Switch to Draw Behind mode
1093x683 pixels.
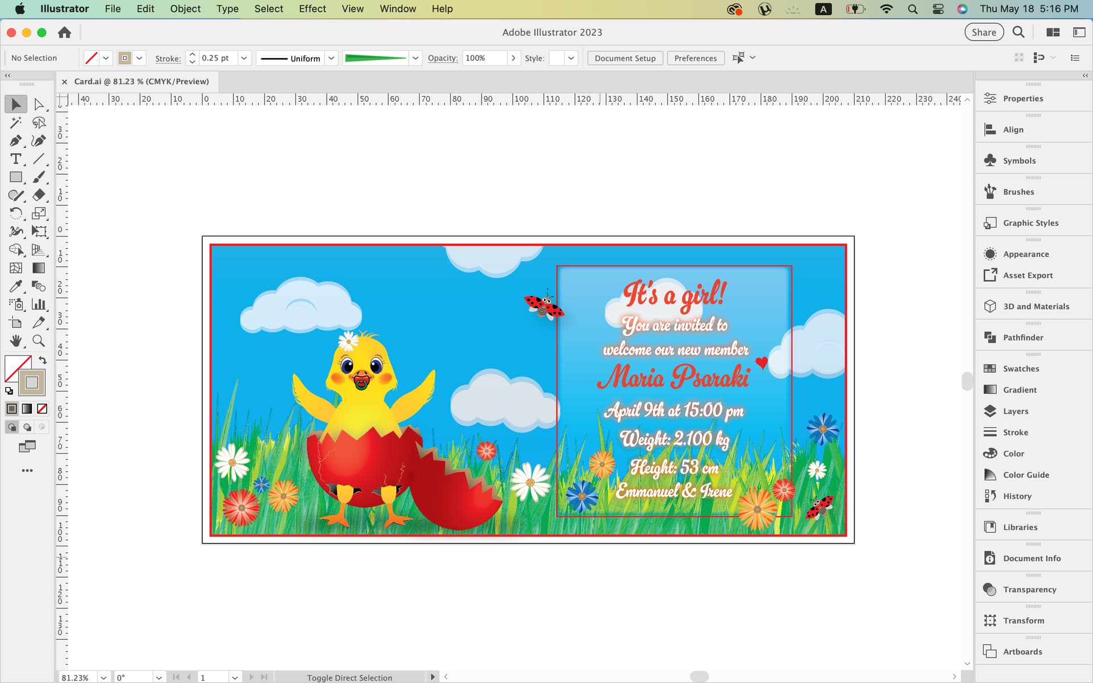(x=27, y=427)
